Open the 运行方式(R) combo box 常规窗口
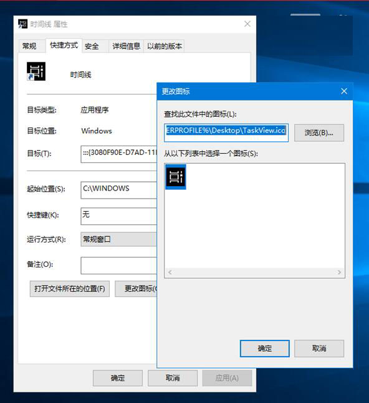The height and width of the screenshot is (403, 369). 118,239
